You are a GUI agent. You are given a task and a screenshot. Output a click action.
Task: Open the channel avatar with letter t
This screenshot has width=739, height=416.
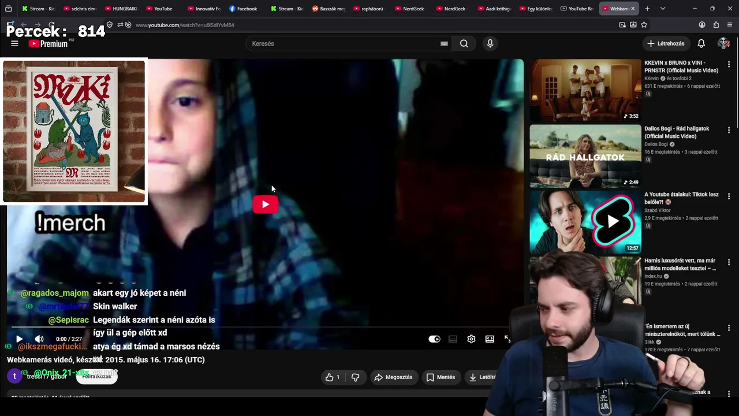(15, 376)
